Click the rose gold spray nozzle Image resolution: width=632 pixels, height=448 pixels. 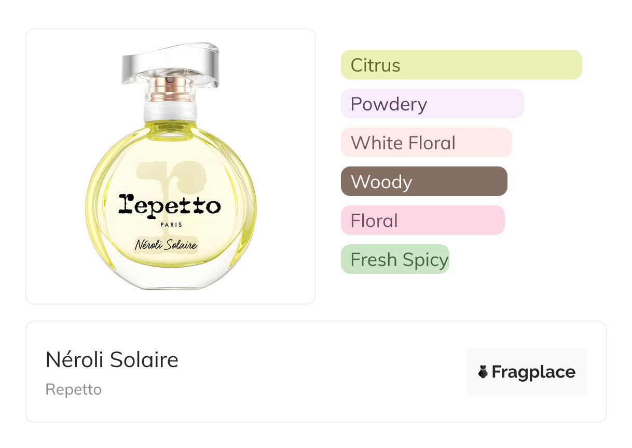(x=170, y=84)
